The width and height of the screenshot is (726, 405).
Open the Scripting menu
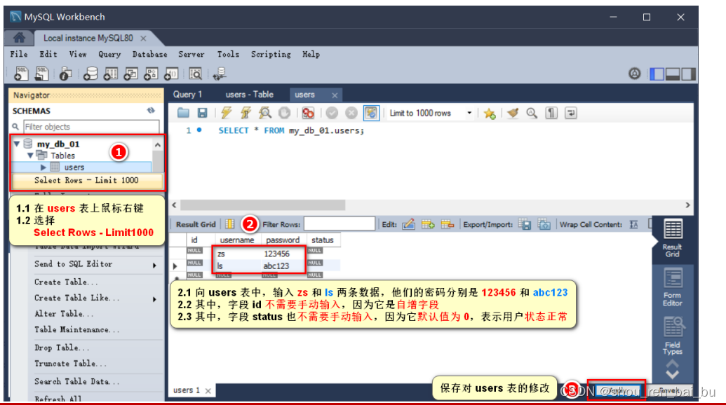click(x=271, y=54)
